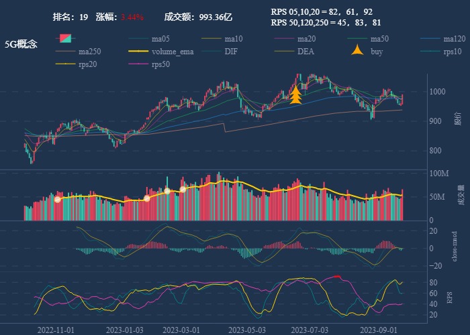Click the buy signal arrows on price chart
This screenshot has width=470, height=335.
click(x=295, y=96)
